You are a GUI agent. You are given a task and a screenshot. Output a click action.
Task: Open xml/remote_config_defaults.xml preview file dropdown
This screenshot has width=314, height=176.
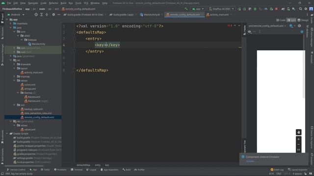point(267,26)
